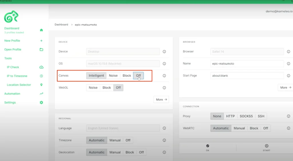The width and height of the screenshot is (293, 161).
Task: Click the OK checkmark icon
Action: pyautogui.click(x=208, y=146)
